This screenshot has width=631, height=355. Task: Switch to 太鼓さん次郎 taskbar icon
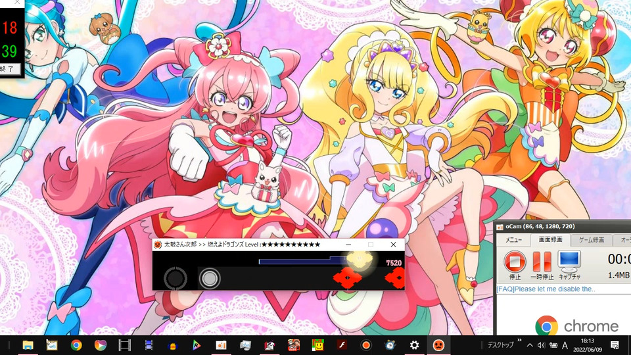pyautogui.click(x=438, y=345)
